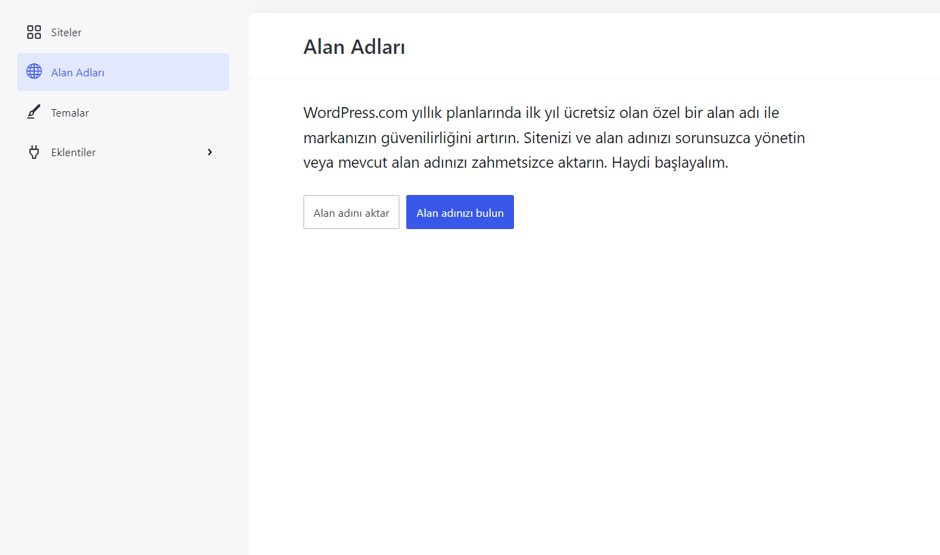The width and height of the screenshot is (940, 555).
Task: Click the Alan adını aktar button
Action: 351,212
